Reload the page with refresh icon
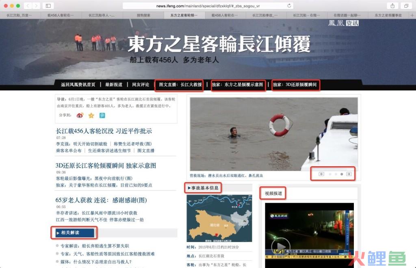 pos(289,6)
